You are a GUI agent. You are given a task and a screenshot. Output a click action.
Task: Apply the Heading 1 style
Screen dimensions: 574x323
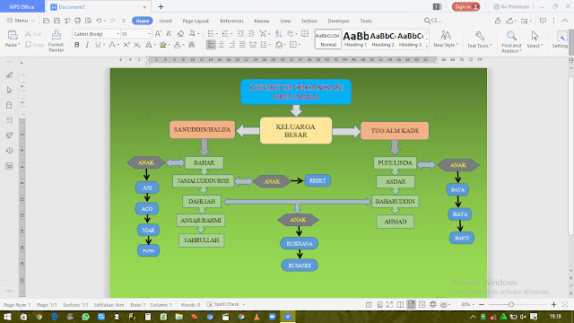pyautogui.click(x=355, y=39)
